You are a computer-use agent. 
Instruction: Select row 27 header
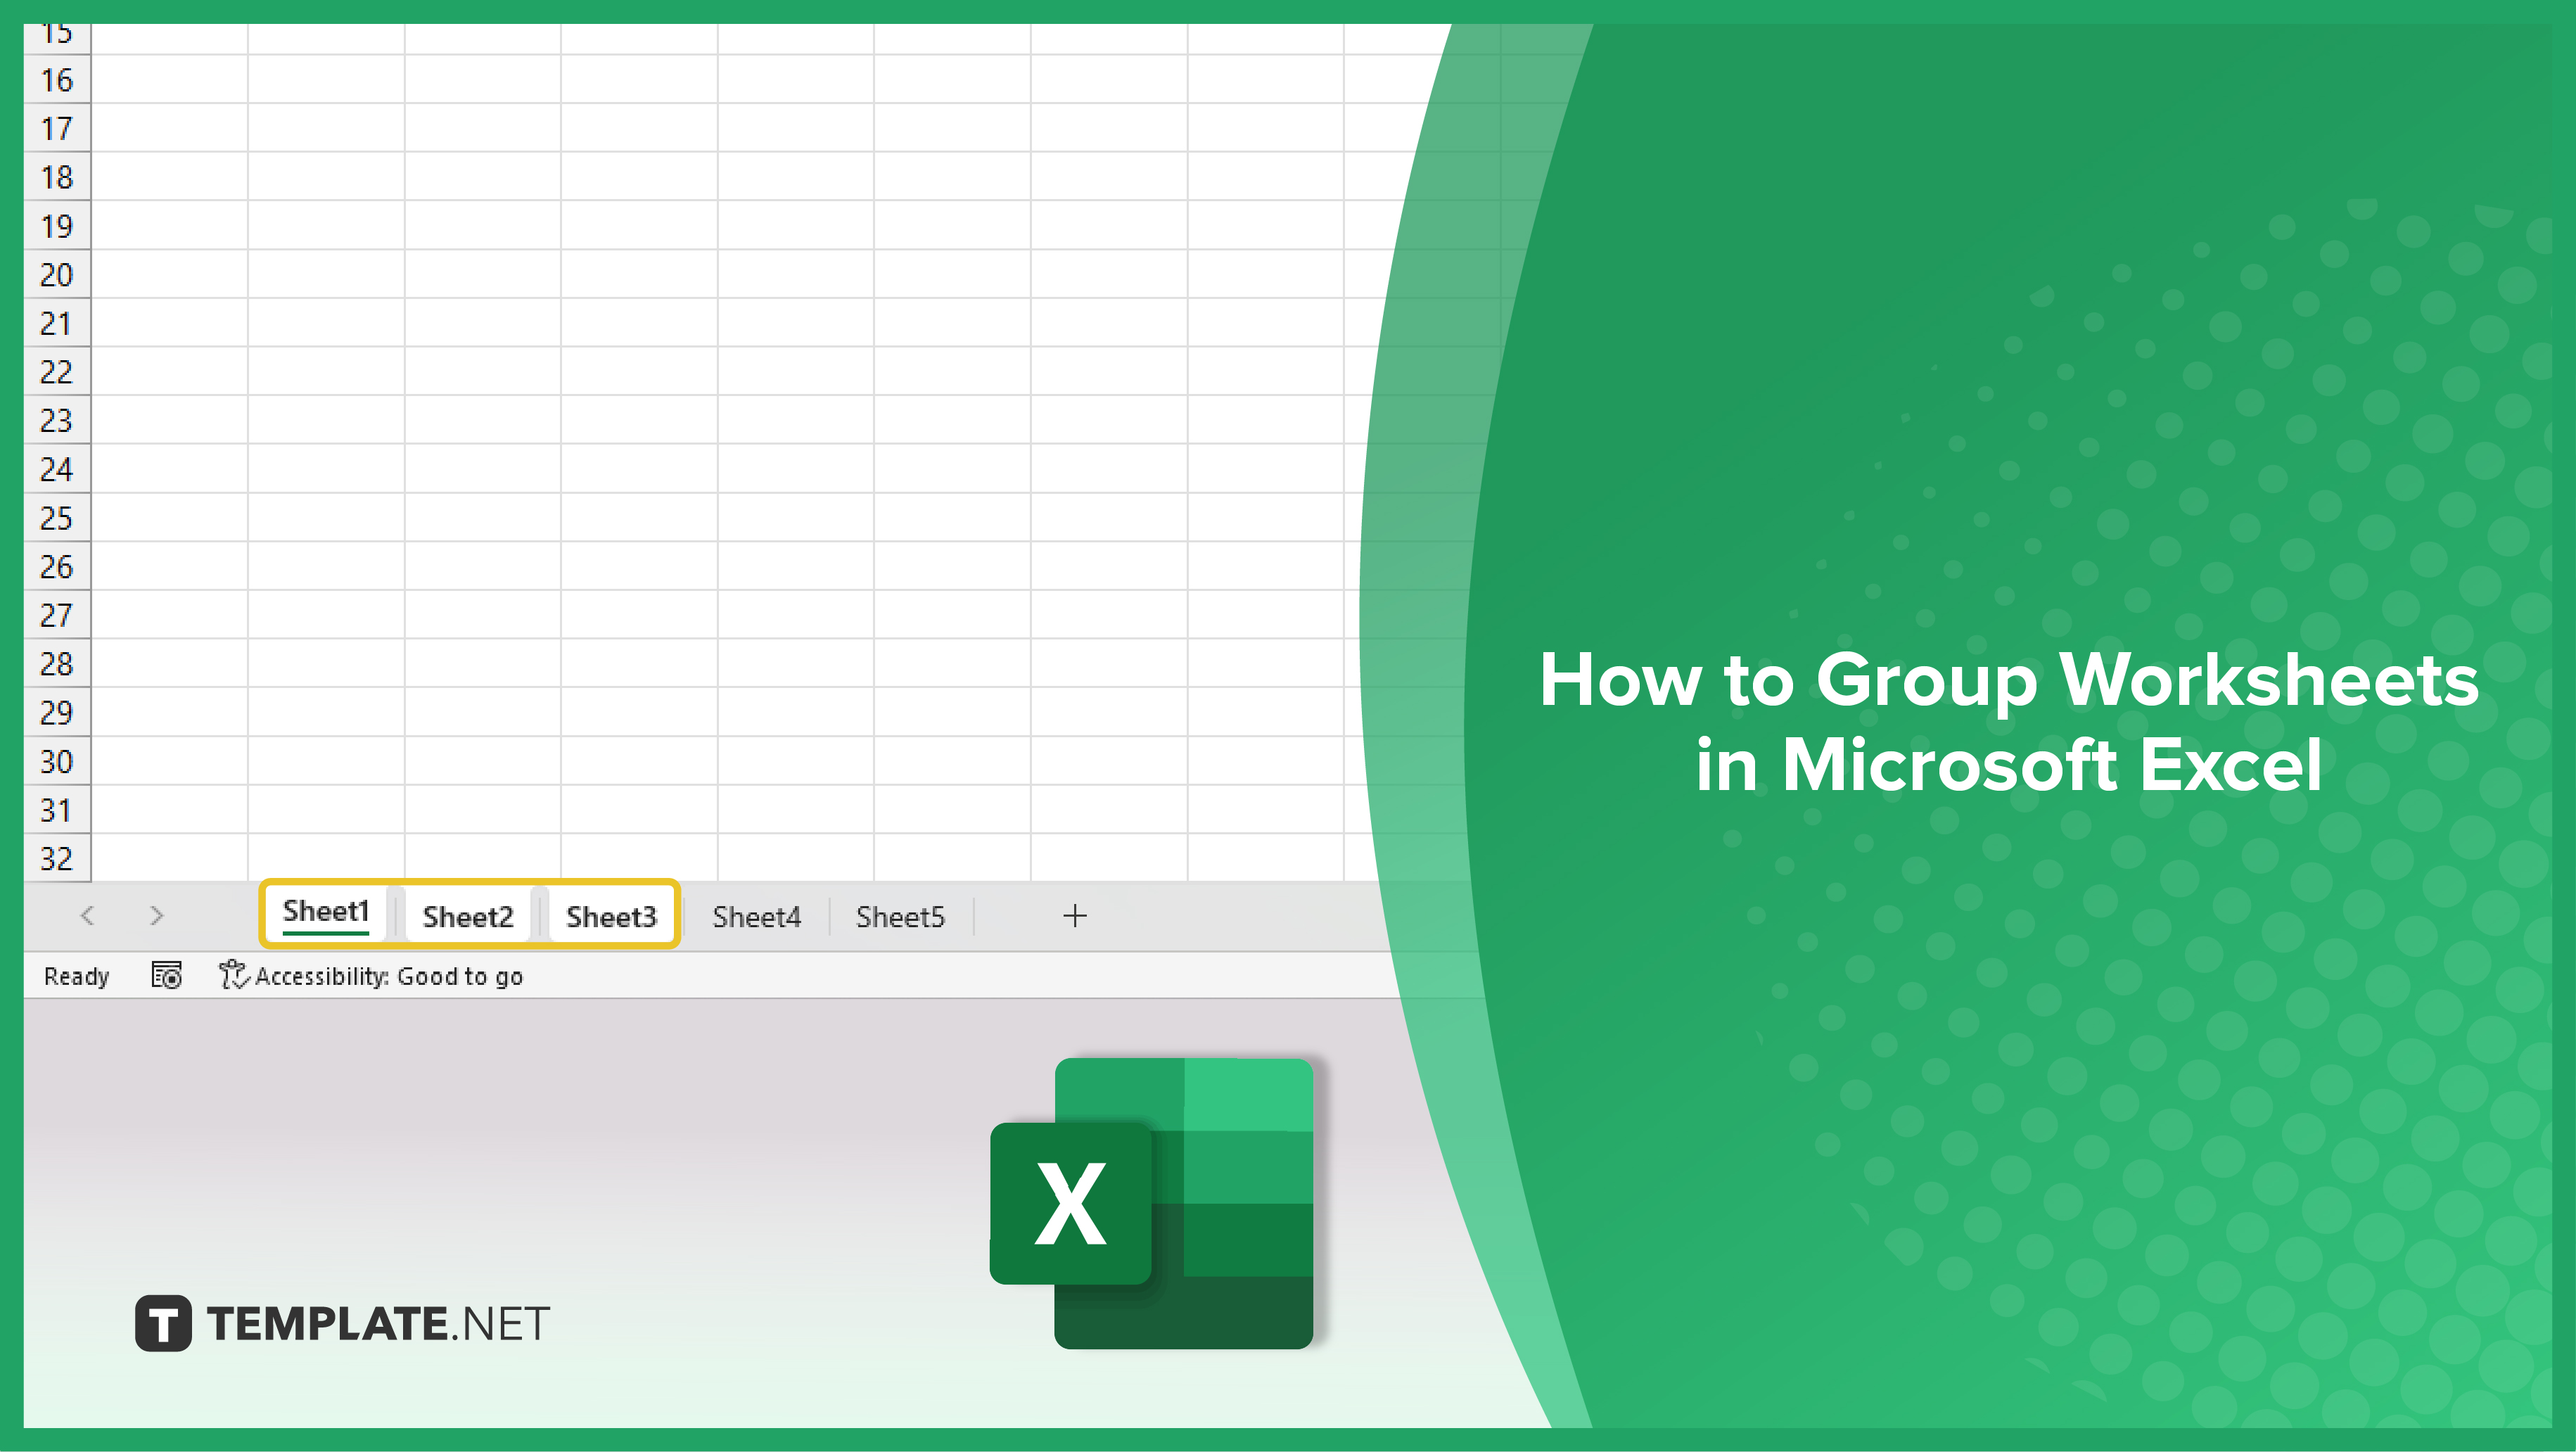[x=57, y=615]
